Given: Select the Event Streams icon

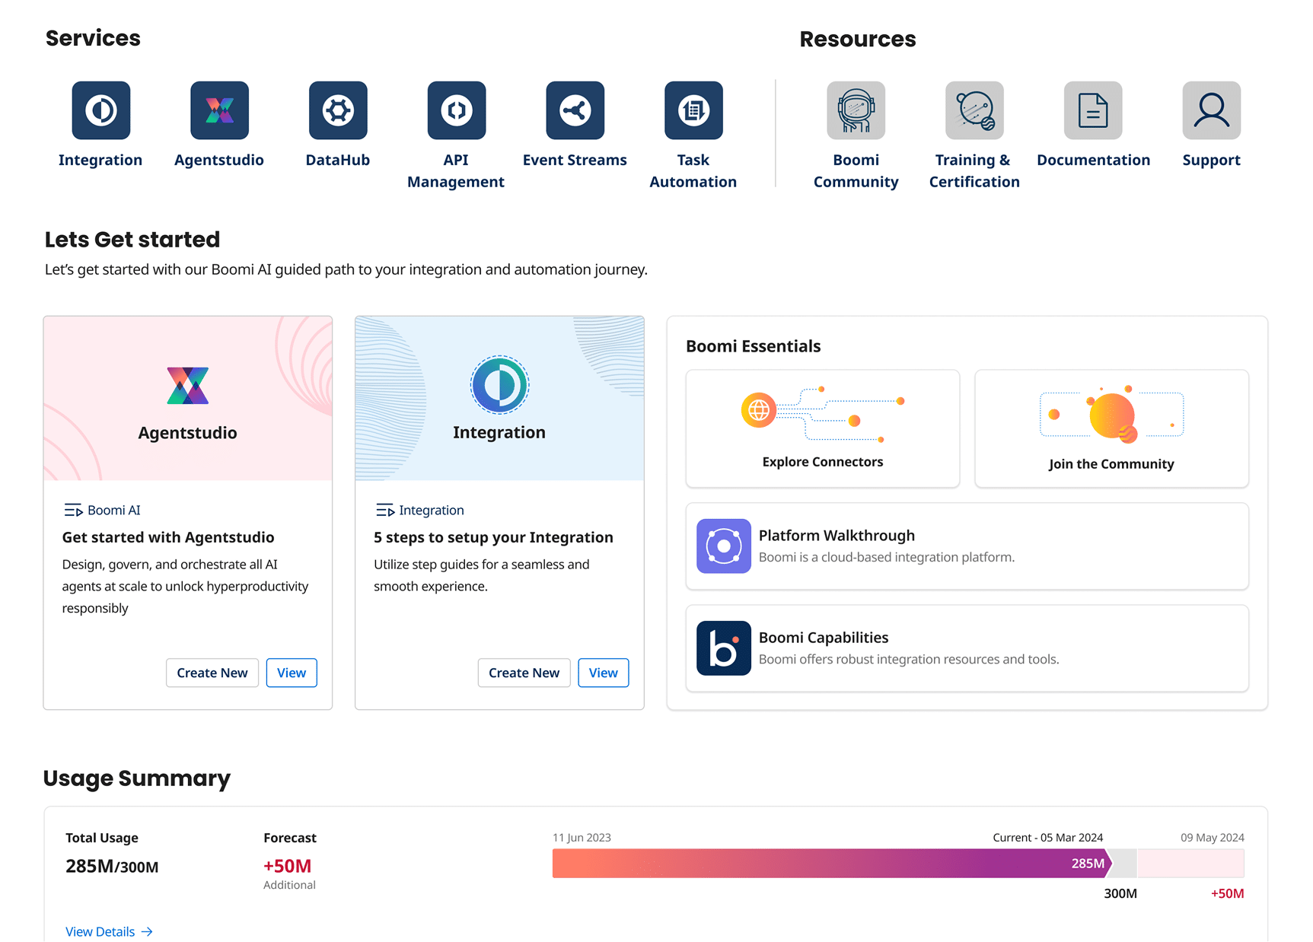Looking at the screenshot, I should 575,110.
